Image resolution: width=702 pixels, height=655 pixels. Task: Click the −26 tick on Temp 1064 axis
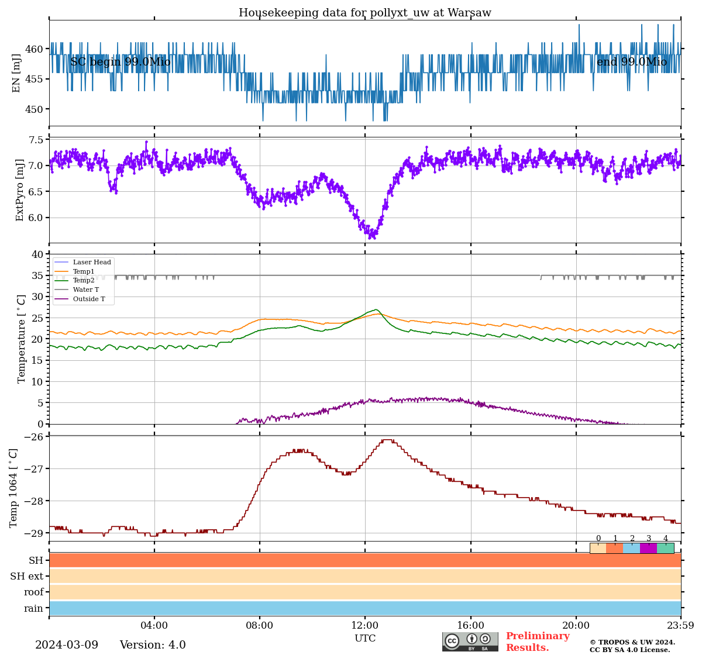35,437
